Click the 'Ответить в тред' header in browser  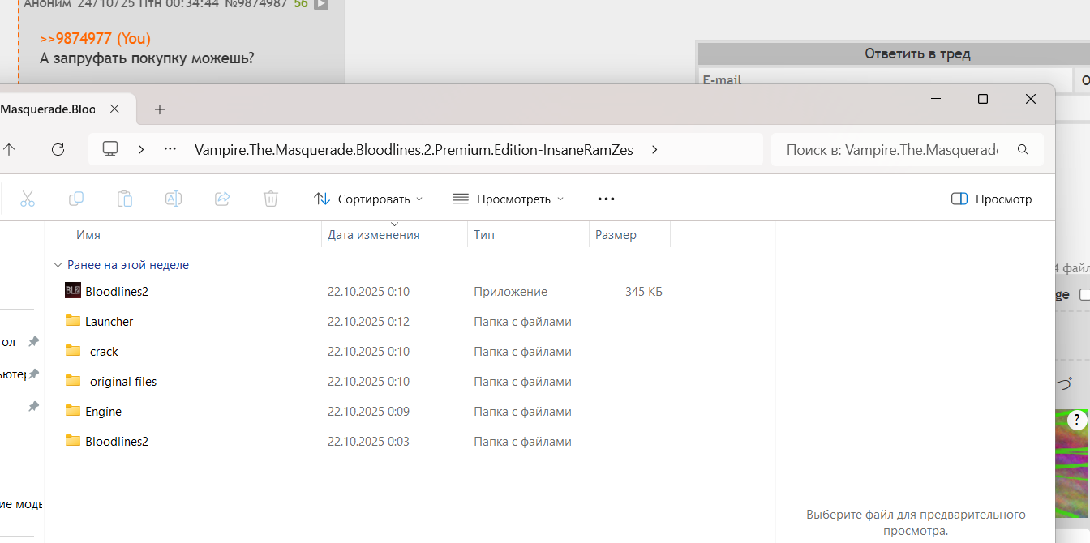pos(917,54)
